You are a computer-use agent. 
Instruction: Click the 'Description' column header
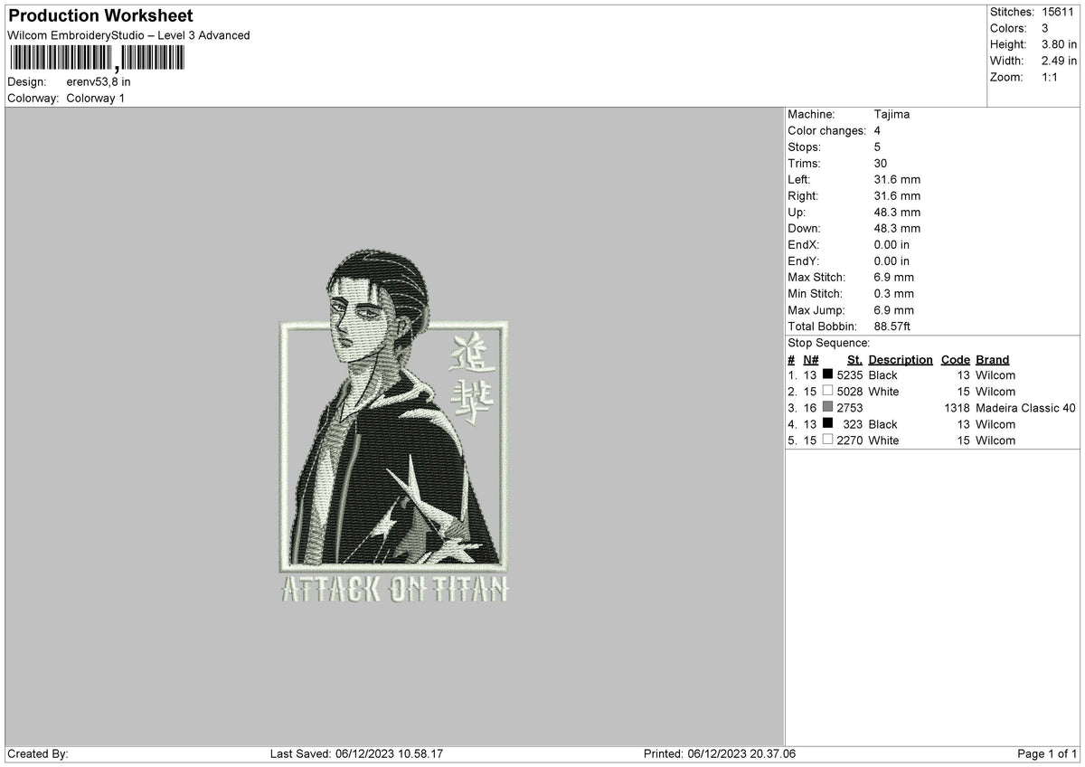[x=901, y=359]
